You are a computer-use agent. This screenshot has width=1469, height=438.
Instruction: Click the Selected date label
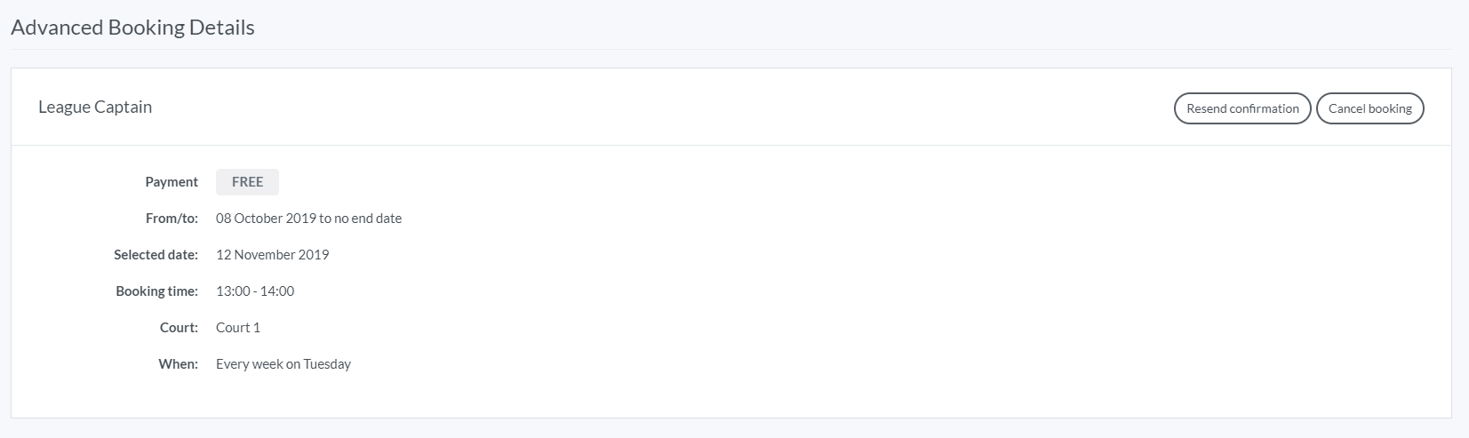point(156,255)
